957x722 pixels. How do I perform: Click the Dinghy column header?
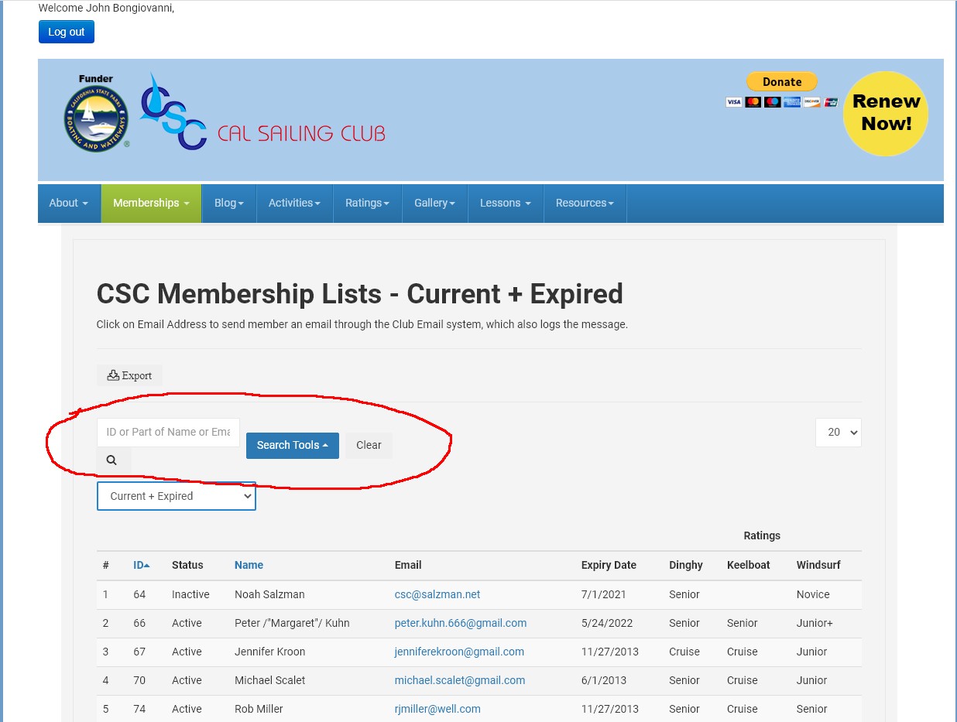click(x=686, y=565)
